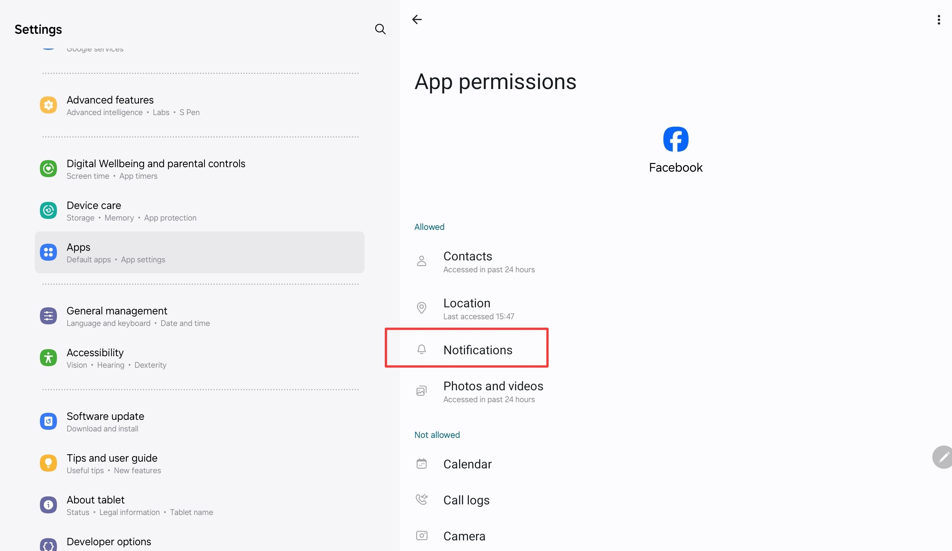
Task: Select the Accessibility settings icon
Action: coord(48,358)
